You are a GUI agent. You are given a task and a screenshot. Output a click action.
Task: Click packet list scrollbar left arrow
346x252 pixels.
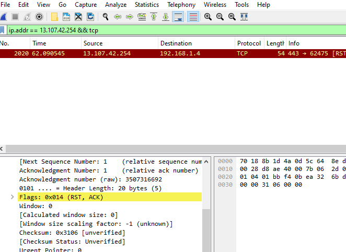2,148
